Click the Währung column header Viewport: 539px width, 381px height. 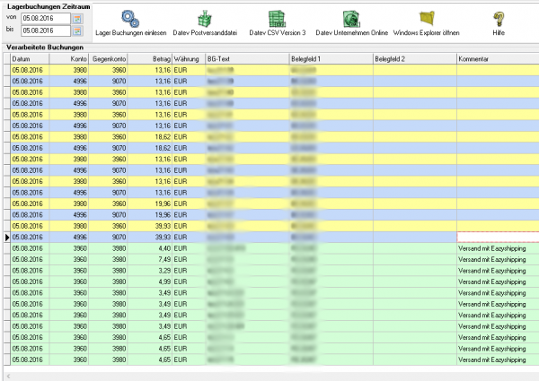click(187, 57)
